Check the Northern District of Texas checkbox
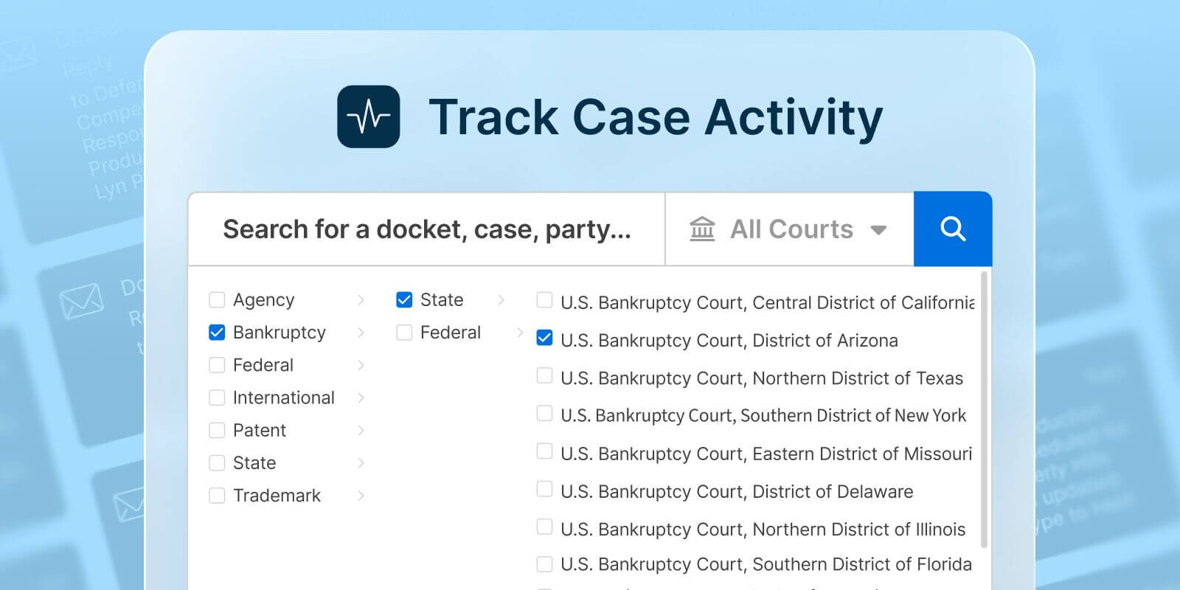1180x590 pixels. tap(544, 375)
